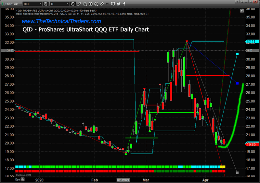The image size is (260, 183).
Task: Click the play/replay circle icon
Action: point(91,4)
